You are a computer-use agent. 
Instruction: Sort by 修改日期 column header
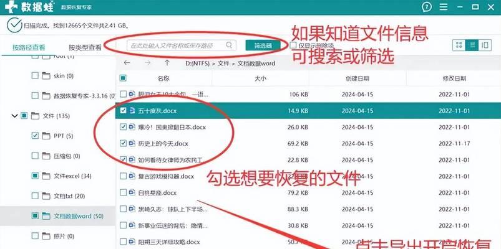tap(454, 78)
